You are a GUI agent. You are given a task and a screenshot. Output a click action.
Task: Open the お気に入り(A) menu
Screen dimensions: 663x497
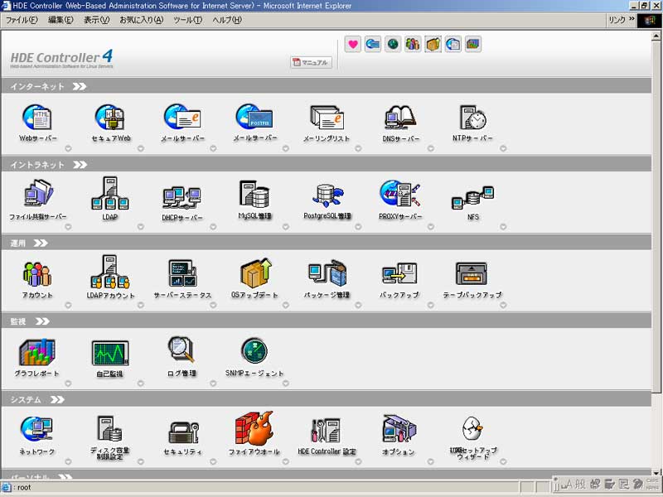click(x=141, y=20)
